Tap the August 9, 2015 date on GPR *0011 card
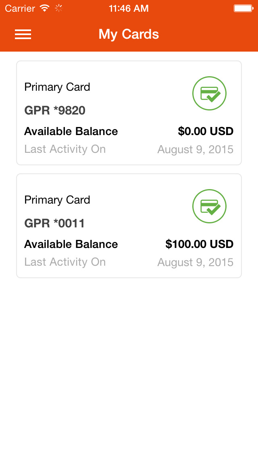The width and height of the screenshot is (258, 458). tap(195, 262)
